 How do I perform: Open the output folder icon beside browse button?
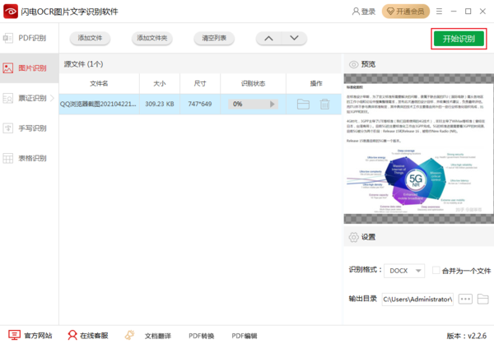483,298
